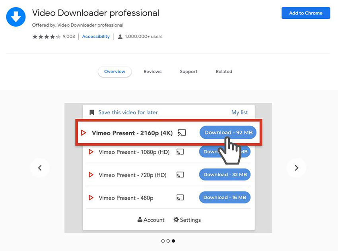Screen dimensions: 338x251
Task: Click the Add to Chrome button
Action: point(305,13)
